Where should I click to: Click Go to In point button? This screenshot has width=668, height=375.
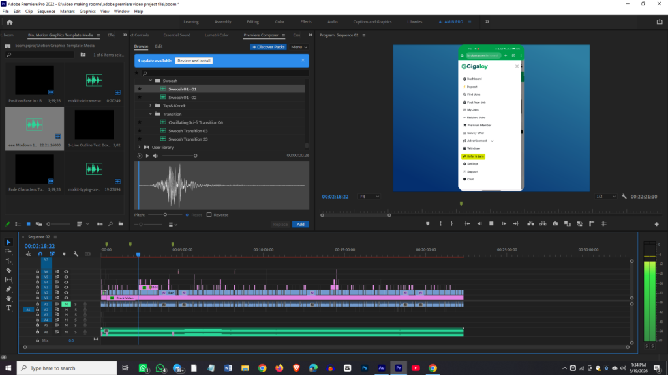467,224
